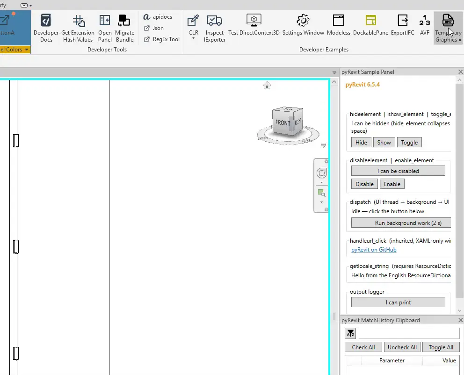The width and height of the screenshot is (464, 375).
Task: Click the Developer Tools panel label
Action: point(107,50)
